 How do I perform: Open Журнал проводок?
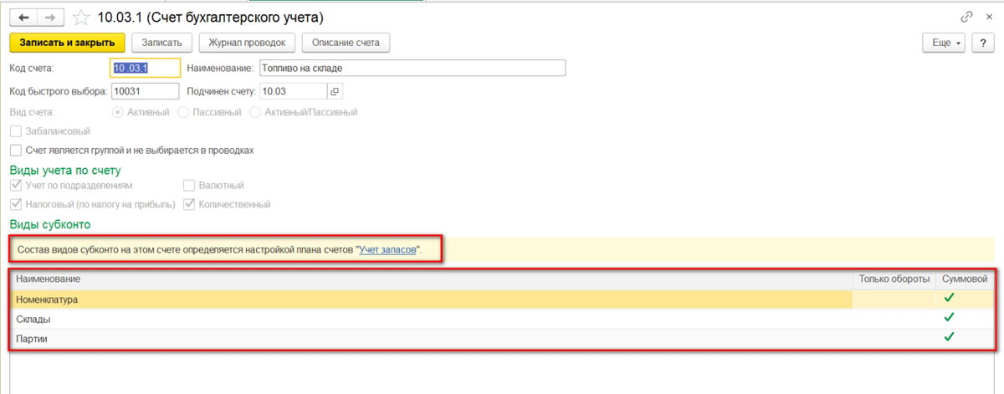click(247, 43)
